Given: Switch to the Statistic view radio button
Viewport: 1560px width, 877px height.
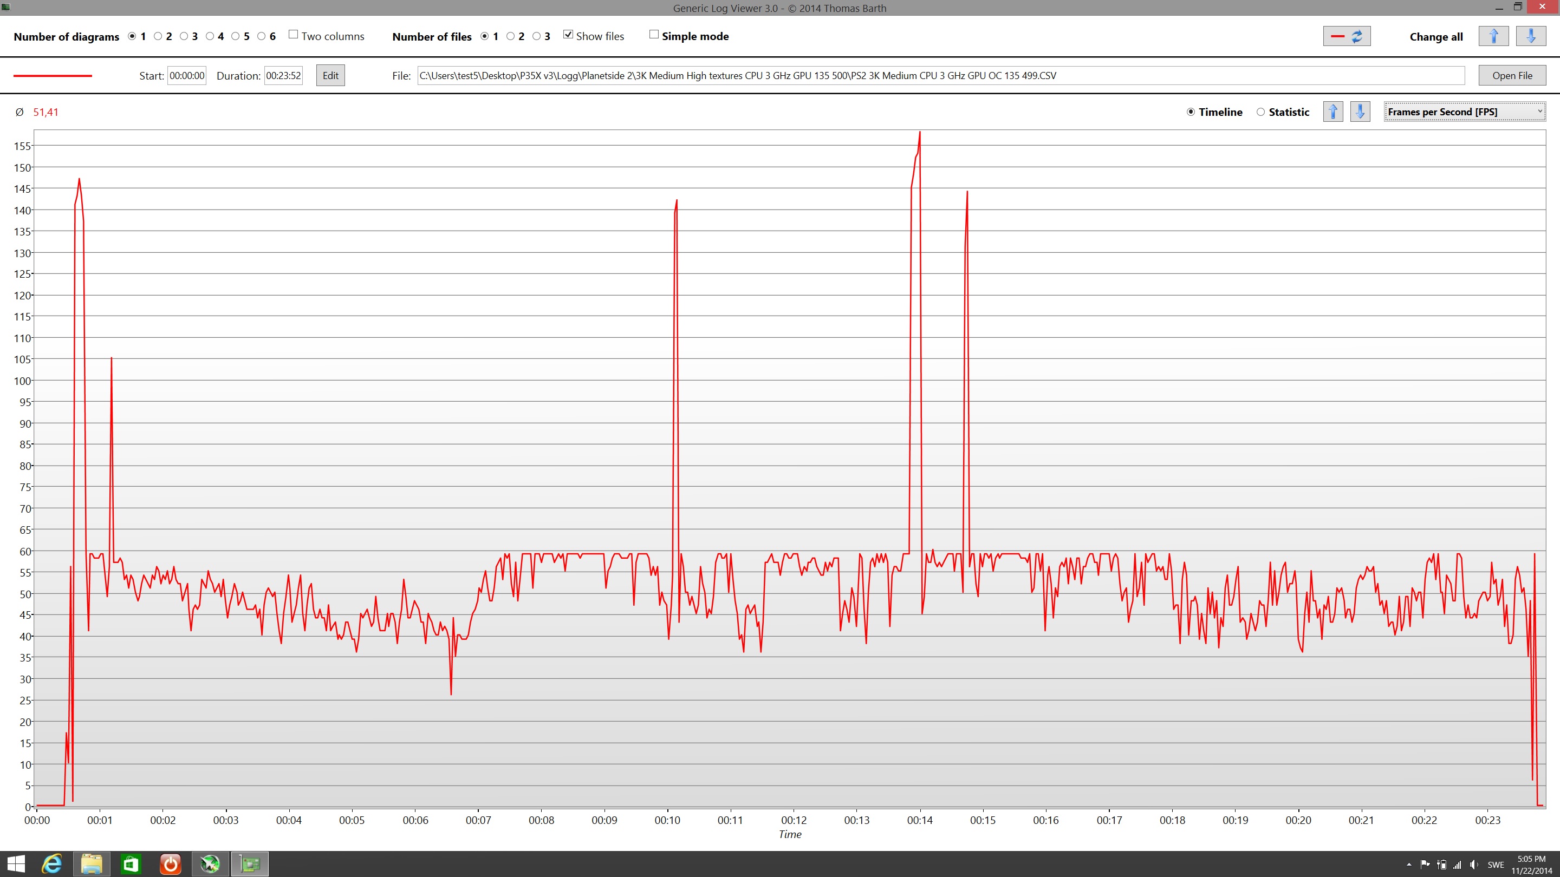Looking at the screenshot, I should coord(1261,112).
